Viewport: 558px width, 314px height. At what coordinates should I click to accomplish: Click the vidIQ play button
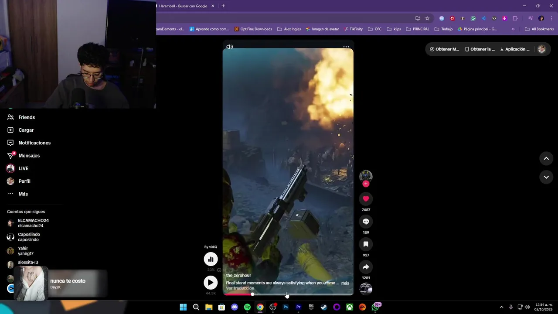click(211, 283)
